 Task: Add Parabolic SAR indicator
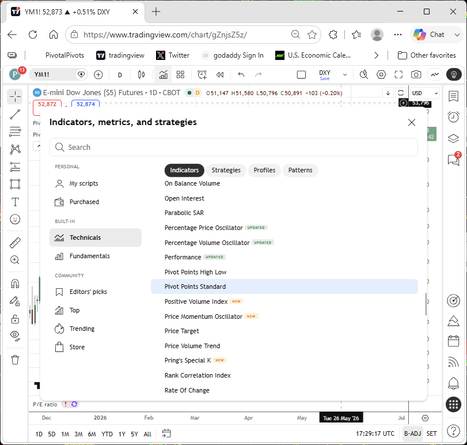284,213
